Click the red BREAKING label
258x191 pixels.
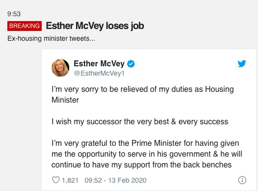(x=25, y=26)
